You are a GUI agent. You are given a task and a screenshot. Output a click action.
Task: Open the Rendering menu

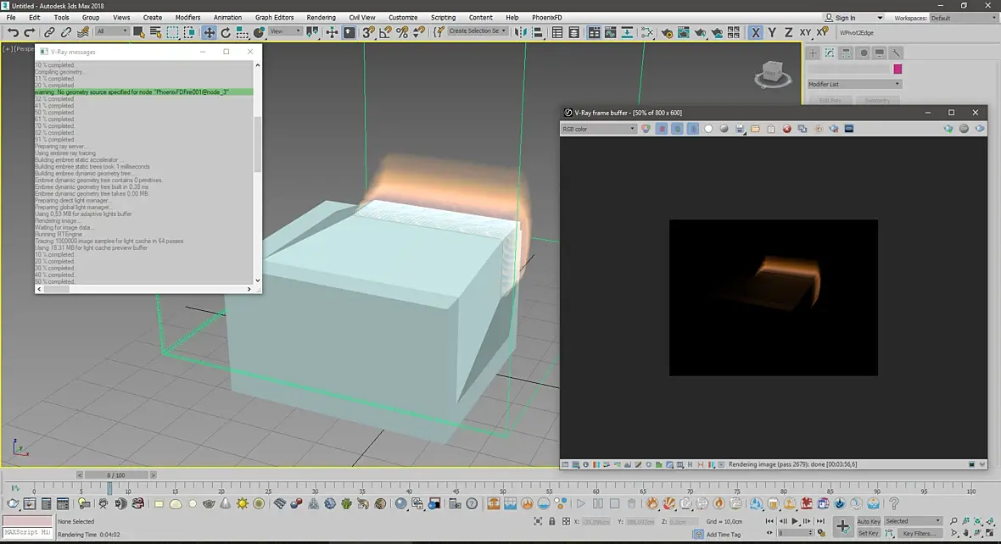(x=321, y=18)
